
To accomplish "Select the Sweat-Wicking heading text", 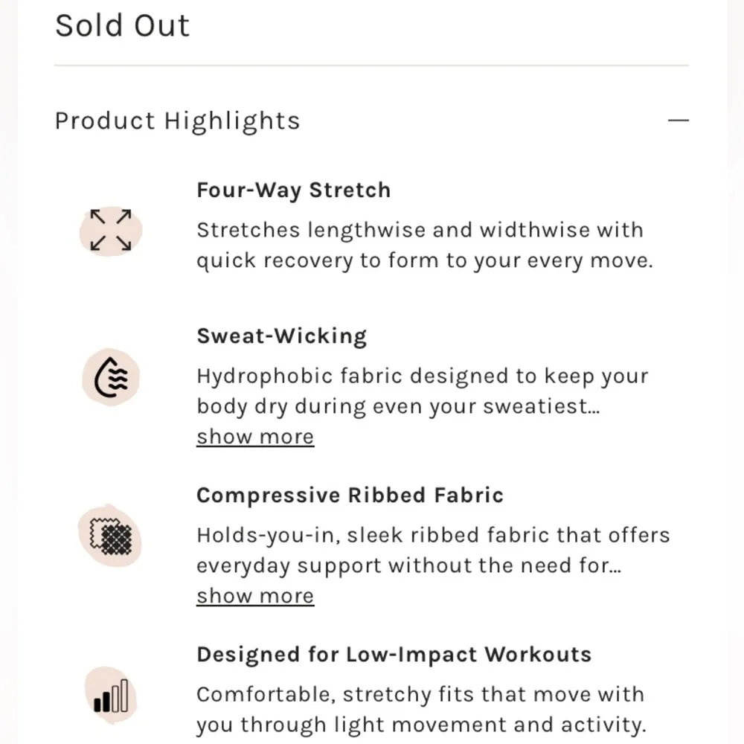I will (281, 336).
